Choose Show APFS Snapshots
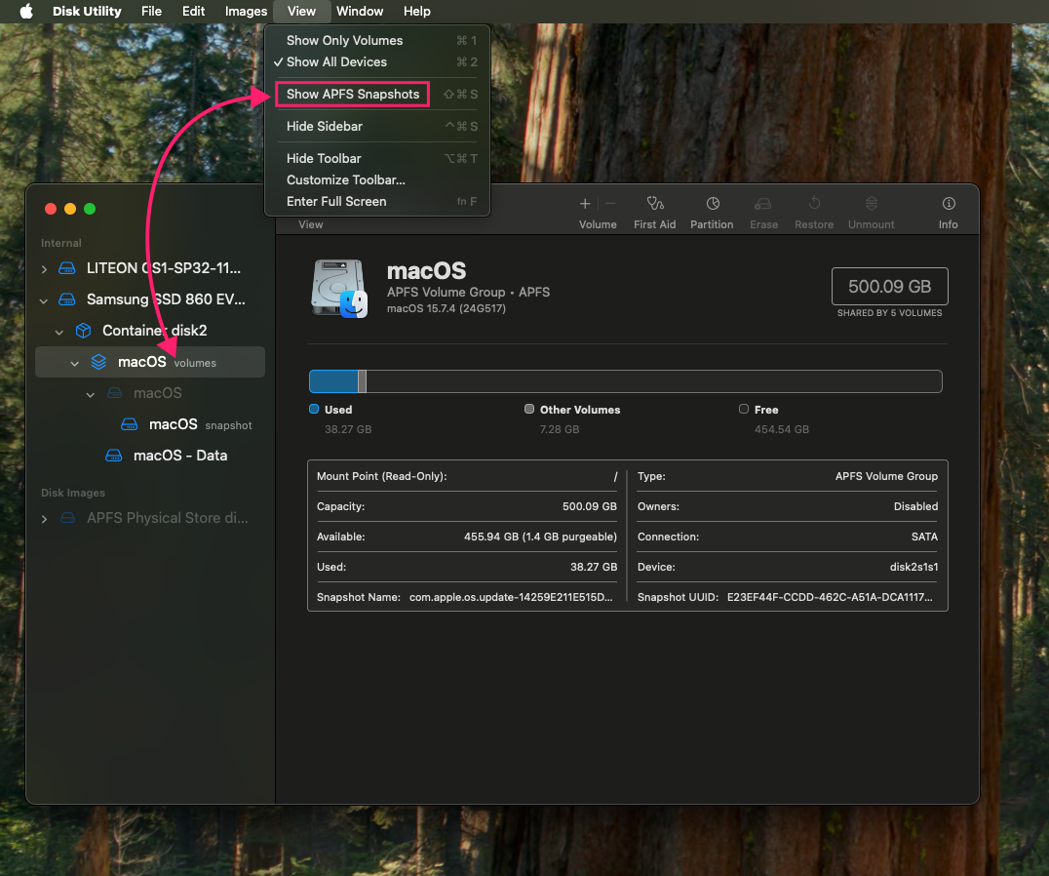1049x876 pixels. [377, 95]
